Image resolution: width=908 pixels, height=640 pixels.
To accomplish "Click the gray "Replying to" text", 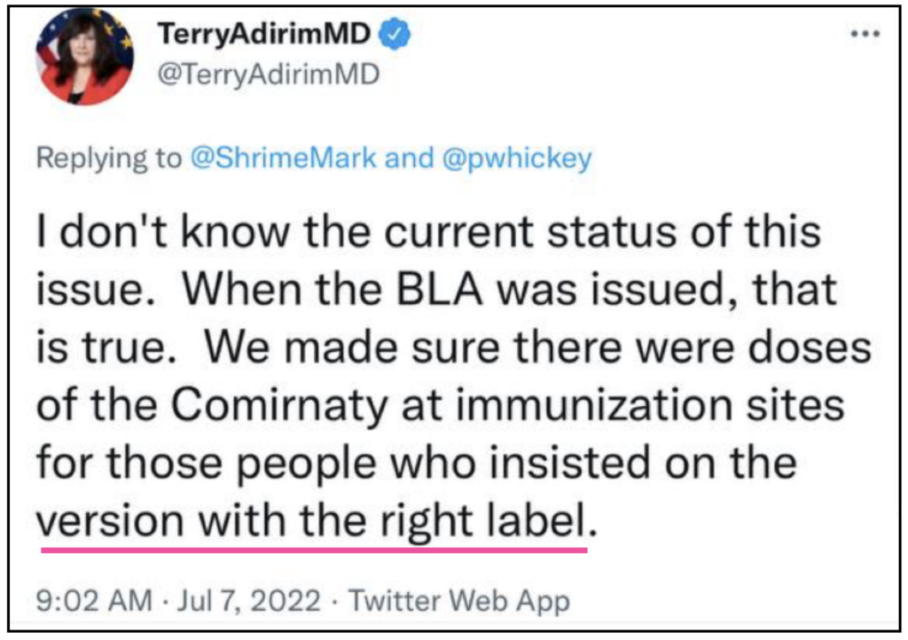I will [x=109, y=159].
